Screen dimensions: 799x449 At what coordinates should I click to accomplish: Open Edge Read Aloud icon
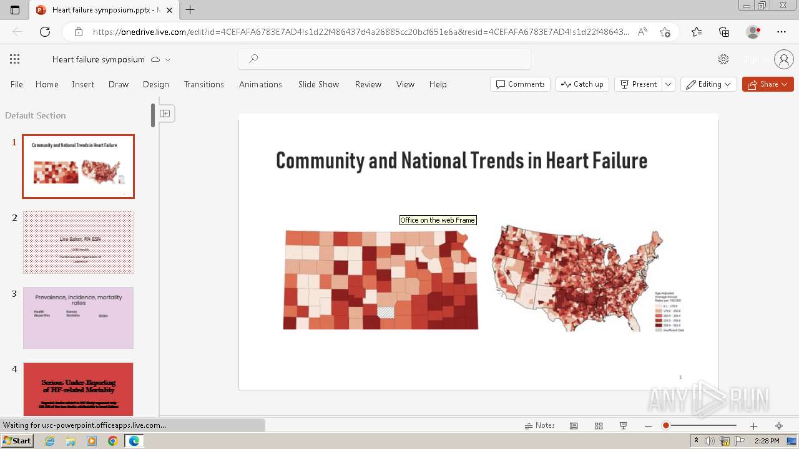coord(642,32)
